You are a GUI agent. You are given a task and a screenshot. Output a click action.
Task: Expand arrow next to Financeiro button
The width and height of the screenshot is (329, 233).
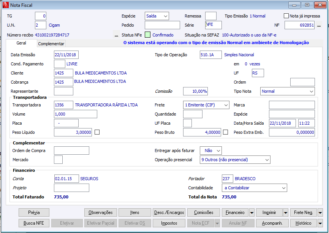click(252, 212)
